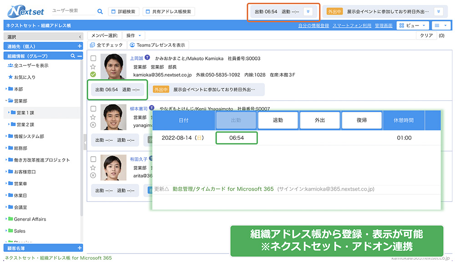
Task: Click 上岡誠's attendance status 出勤 06:54
Action: [117, 90]
